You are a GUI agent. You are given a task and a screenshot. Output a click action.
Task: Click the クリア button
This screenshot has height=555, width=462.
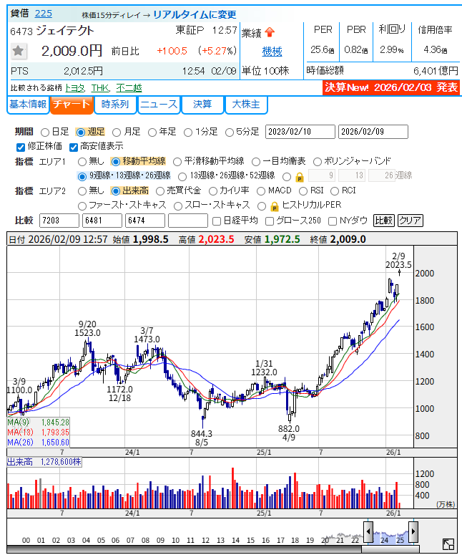pyautogui.click(x=410, y=221)
